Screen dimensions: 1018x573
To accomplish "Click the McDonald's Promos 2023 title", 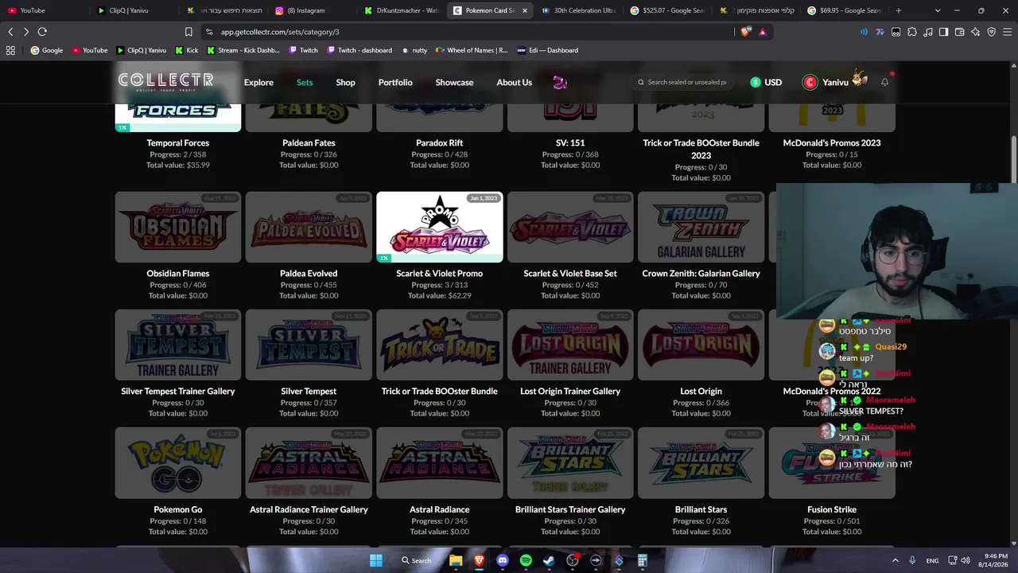I will [832, 143].
